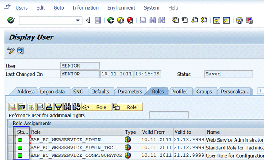
Task: Click the display Role button with glasses
Action: (97, 107)
